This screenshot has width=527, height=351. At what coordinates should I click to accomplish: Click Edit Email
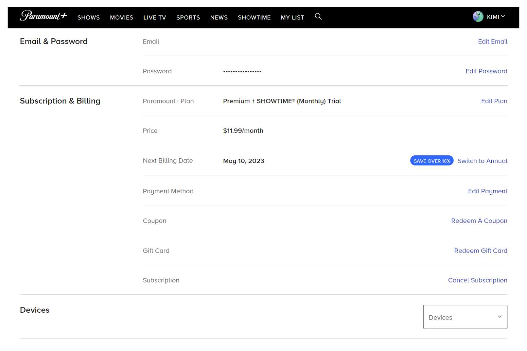(x=493, y=41)
